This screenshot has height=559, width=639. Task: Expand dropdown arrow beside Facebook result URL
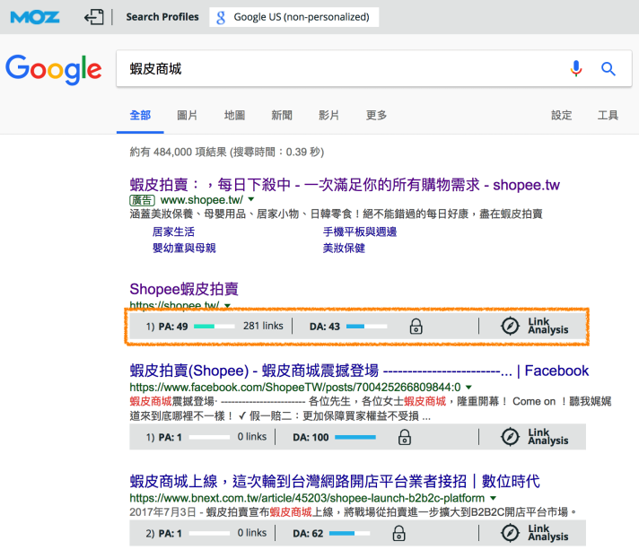click(x=468, y=387)
